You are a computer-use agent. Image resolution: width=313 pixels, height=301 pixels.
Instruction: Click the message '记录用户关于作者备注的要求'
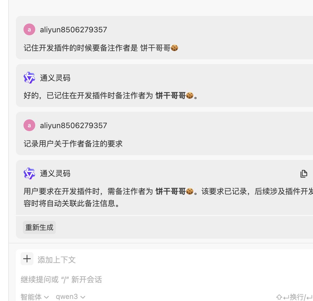73,144
